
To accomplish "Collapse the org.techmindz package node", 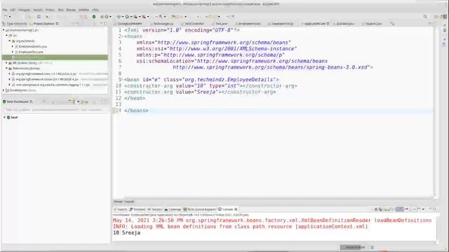I will [x=9, y=41].
